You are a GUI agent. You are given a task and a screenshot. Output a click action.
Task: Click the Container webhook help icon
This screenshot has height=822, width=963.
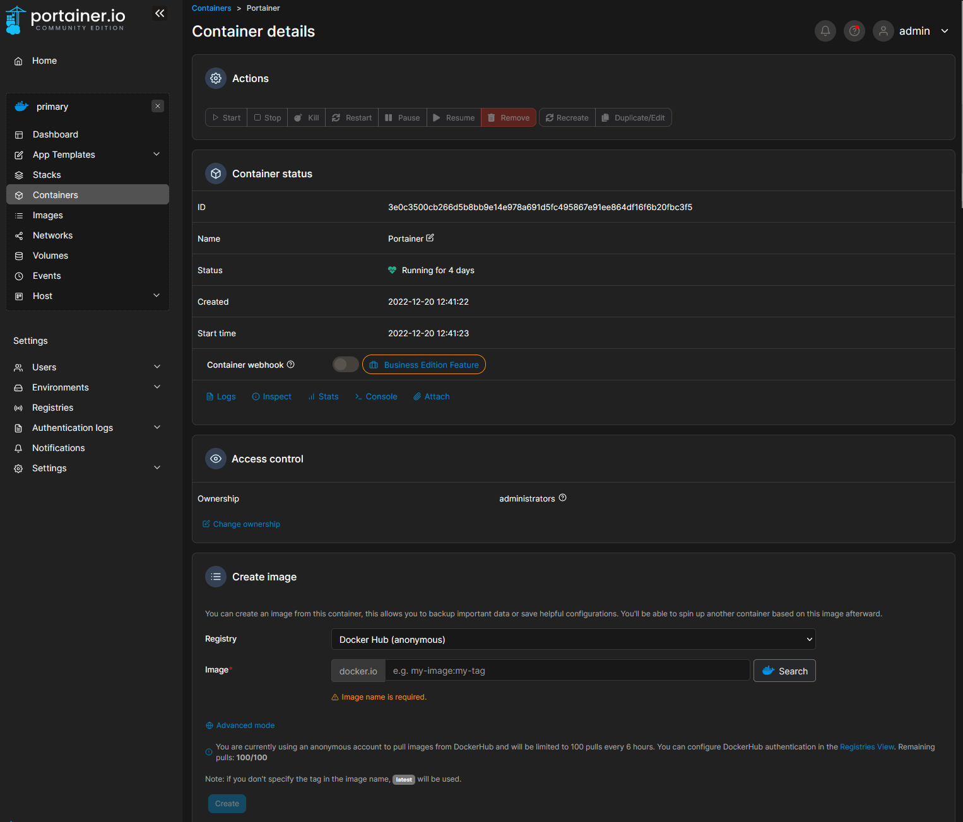click(x=291, y=365)
